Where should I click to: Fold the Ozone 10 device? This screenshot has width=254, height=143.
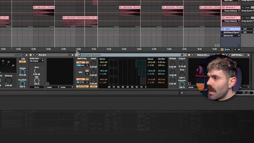click(x=192, y=55)
